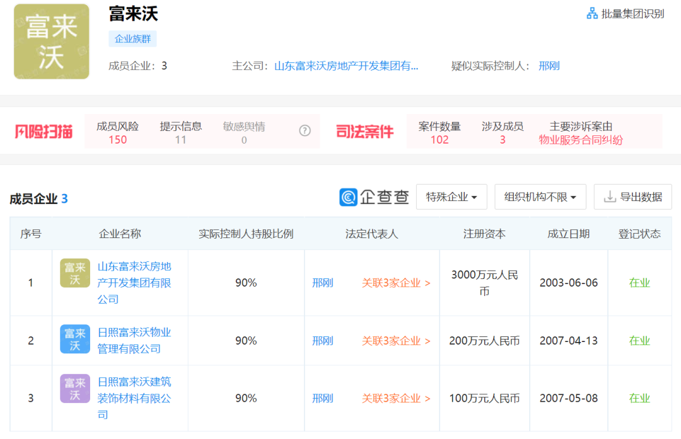The image size is (681, 439).
Task: Click 90% shareholding in 日照富来沃物业 row
Action: pyautogui.click(x=246, y=341)
